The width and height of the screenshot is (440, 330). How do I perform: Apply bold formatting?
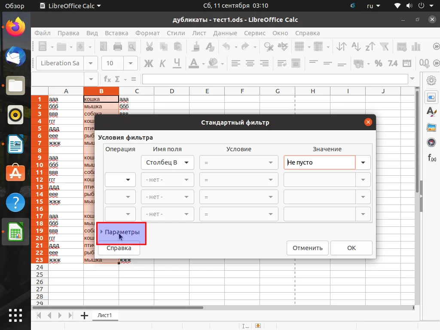(149, 63)
